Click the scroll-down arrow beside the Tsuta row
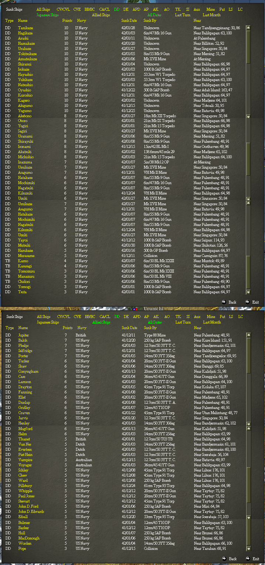 248,292
